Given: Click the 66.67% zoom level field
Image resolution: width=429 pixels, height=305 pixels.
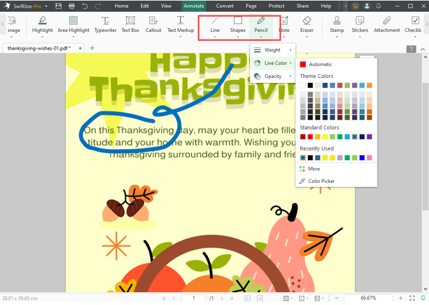Looking at the screenshot, I should 368,298.
